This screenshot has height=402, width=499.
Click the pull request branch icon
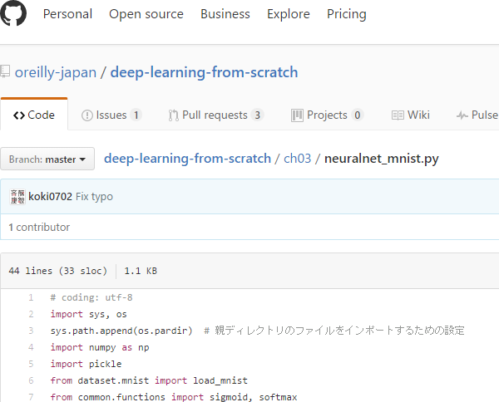[174, 115]
